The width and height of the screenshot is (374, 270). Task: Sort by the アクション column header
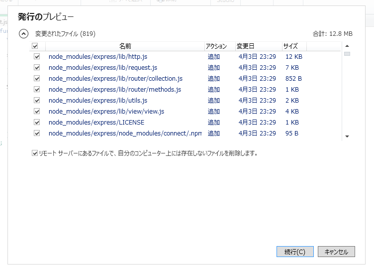tap(220, 46)
